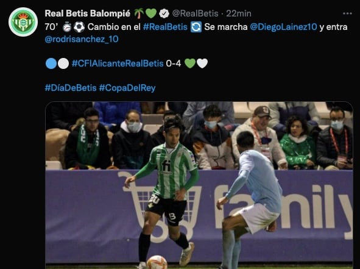Click the green heart beside the palm tree
Viewport: 360px width, 269px height.
[151, 13]
